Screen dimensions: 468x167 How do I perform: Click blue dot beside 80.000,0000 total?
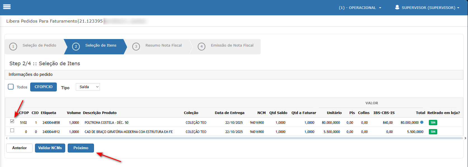pos(422,122)
